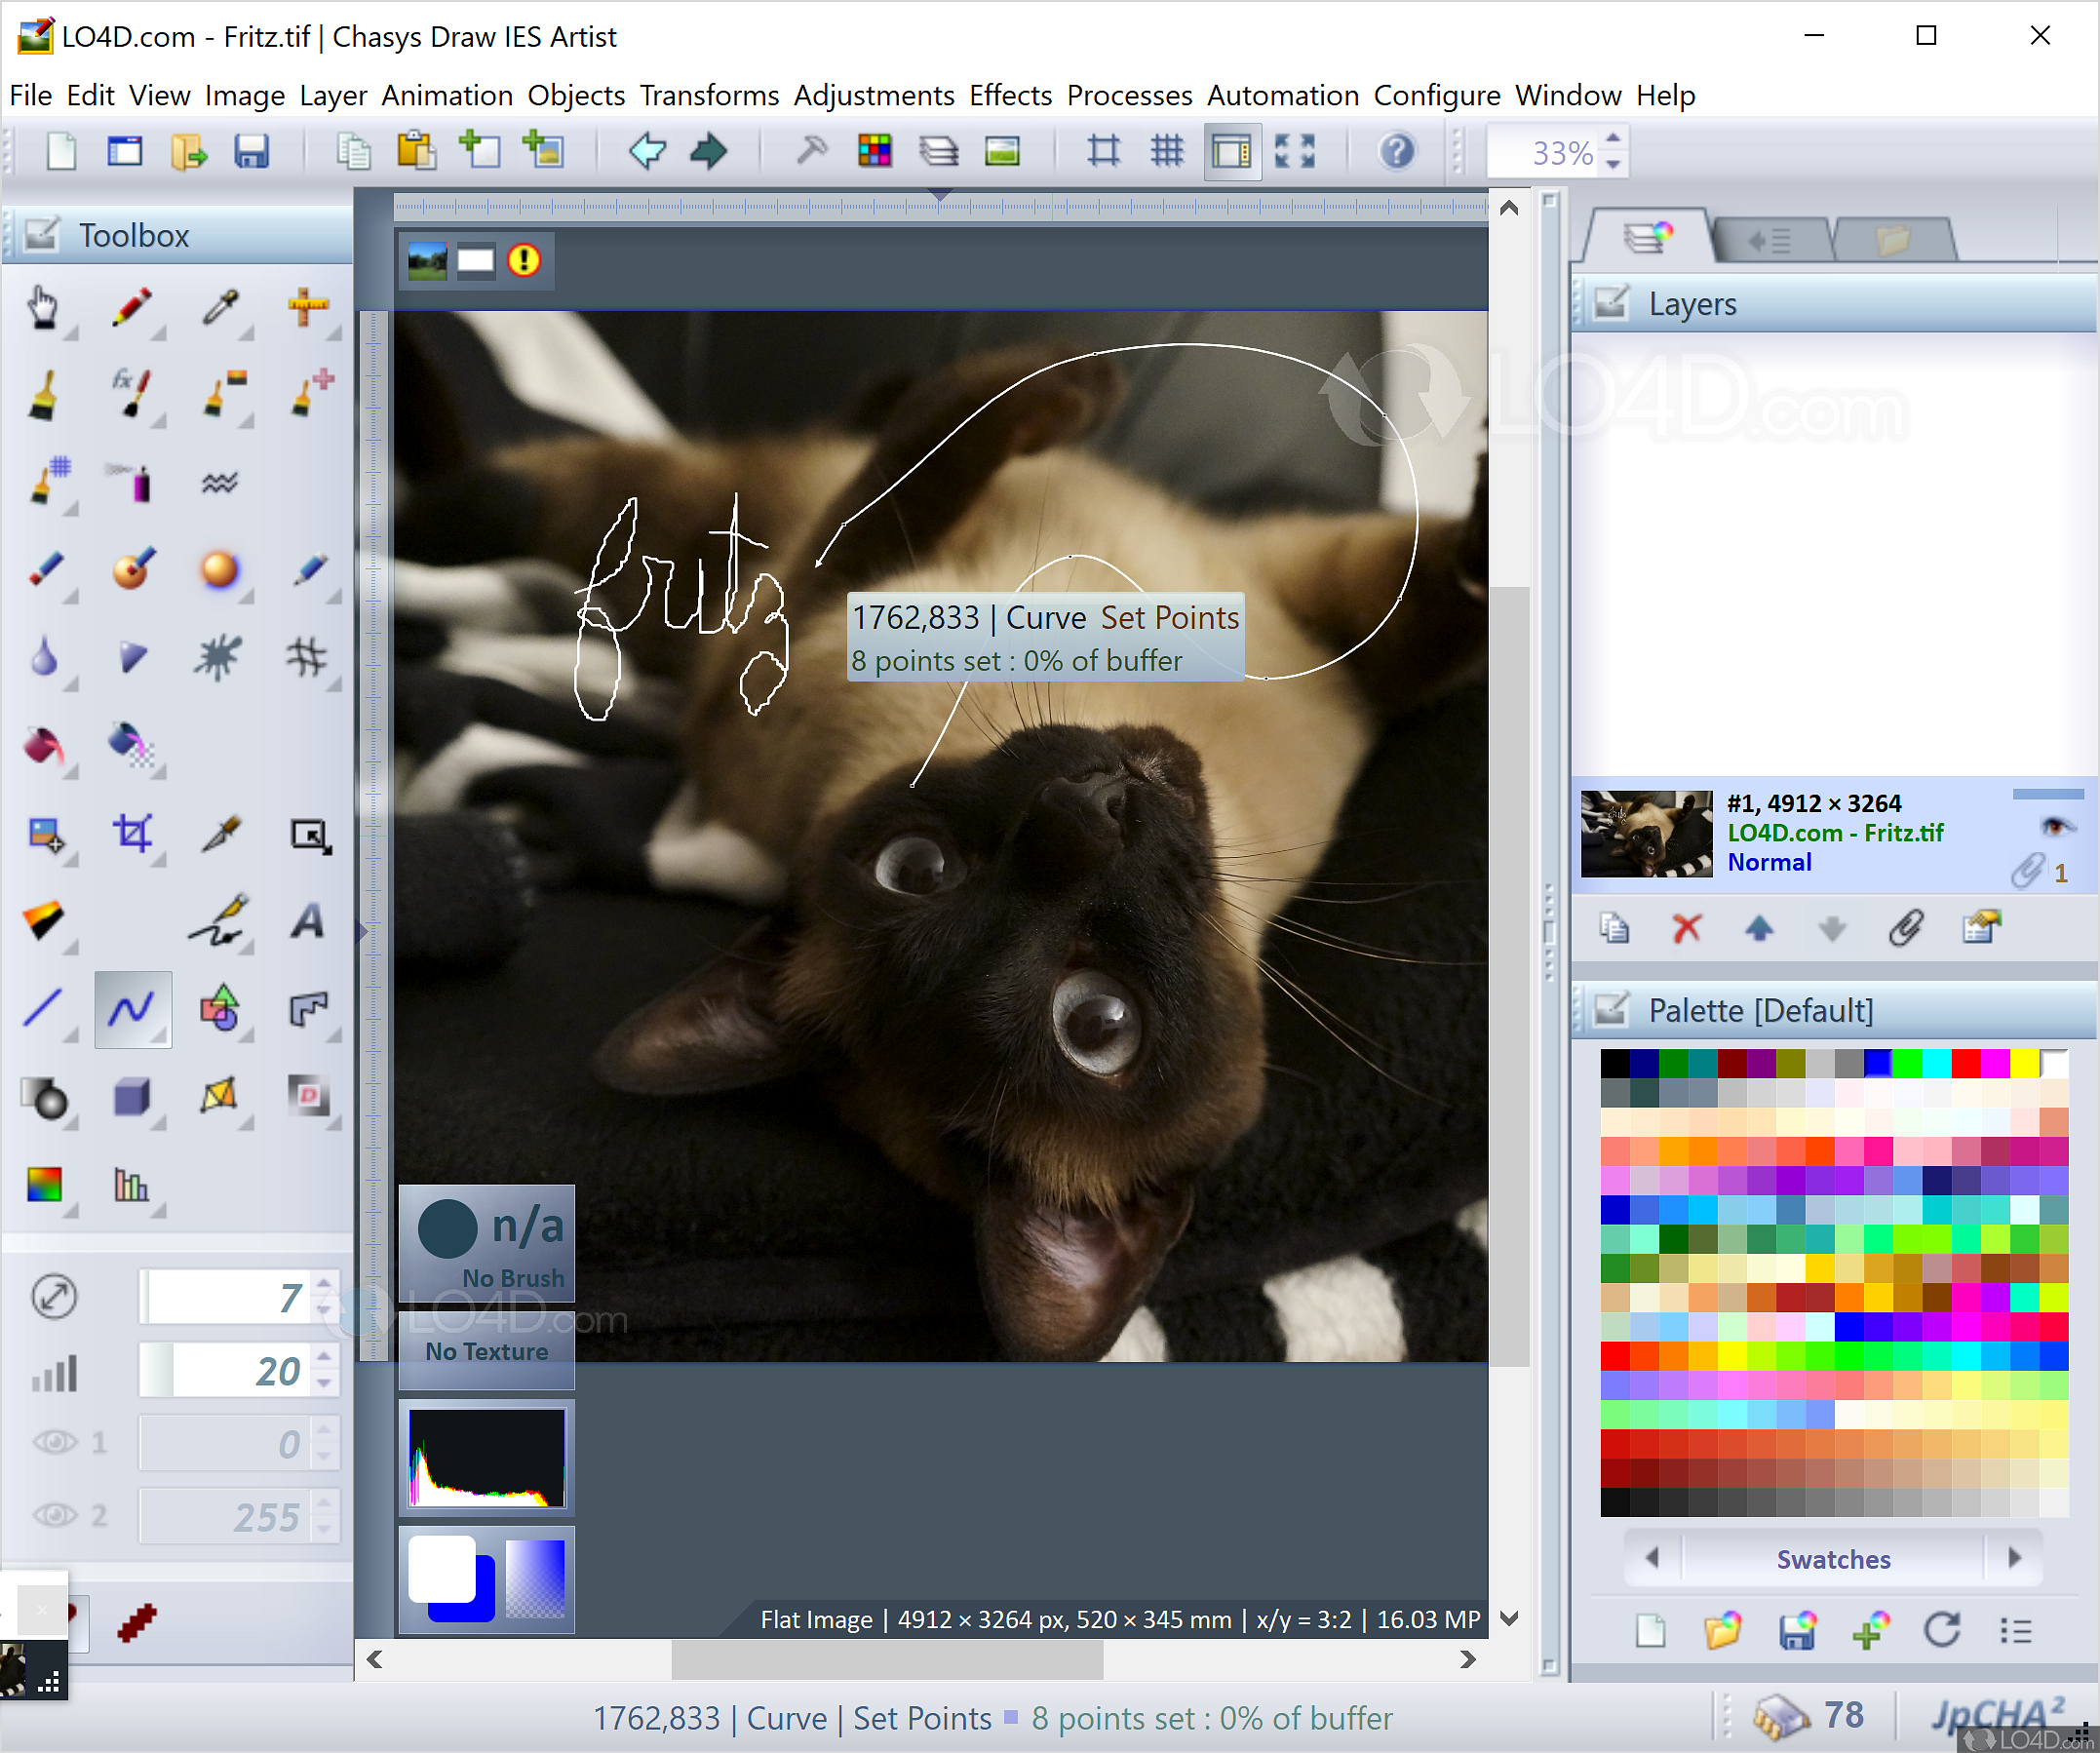Click the No Brush selector
The width and height of the screenshot is (2100, 1753).
click(487, 1243)
